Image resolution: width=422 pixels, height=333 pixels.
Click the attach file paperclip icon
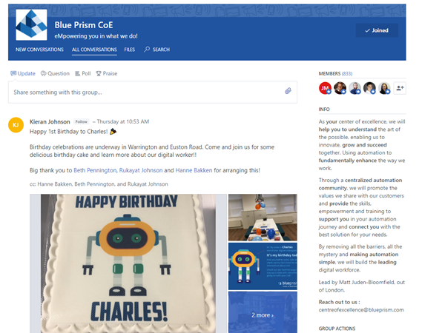[x=288, y=91]
